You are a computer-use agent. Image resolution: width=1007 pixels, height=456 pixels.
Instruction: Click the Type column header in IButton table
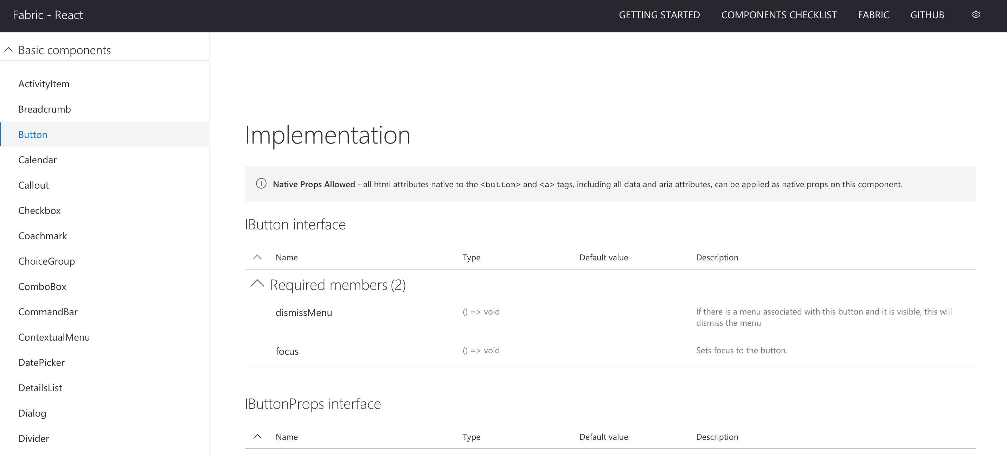pos(472,257)
